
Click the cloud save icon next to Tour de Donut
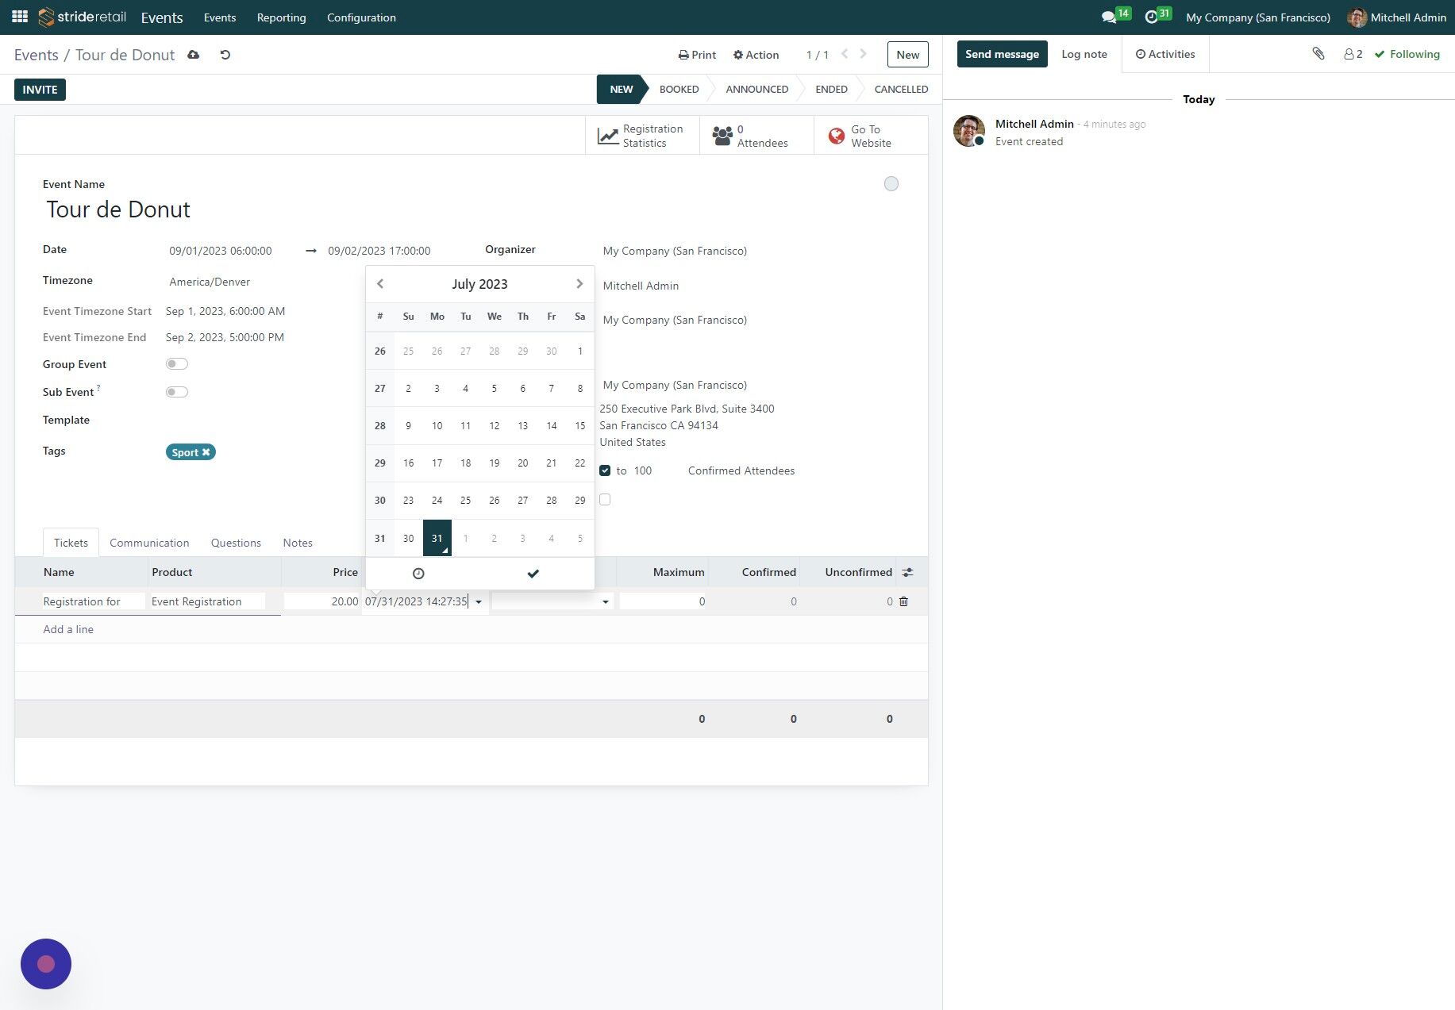click(x=193, y=55)
